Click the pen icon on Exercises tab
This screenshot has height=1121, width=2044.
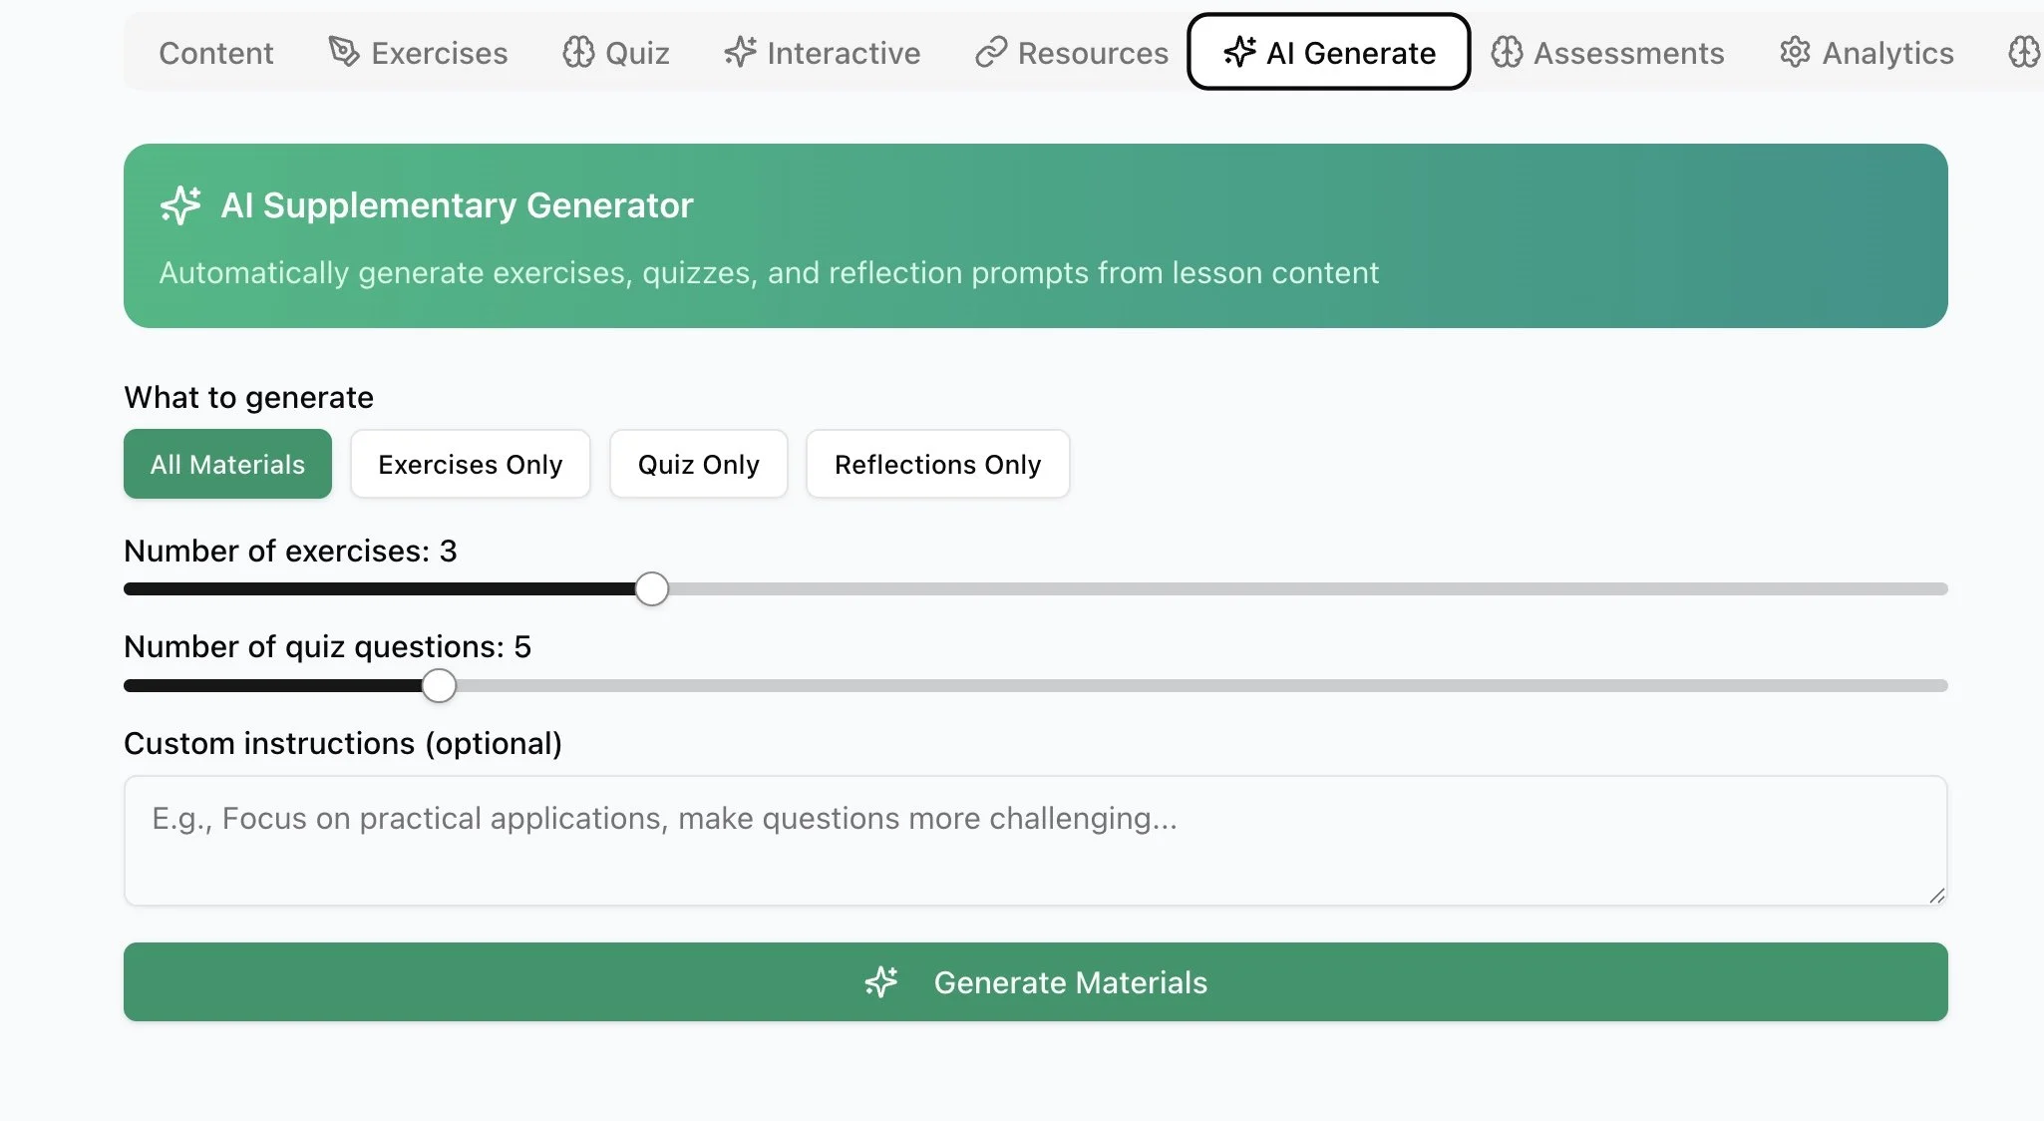pyautogui.click(x=343, y=52)
